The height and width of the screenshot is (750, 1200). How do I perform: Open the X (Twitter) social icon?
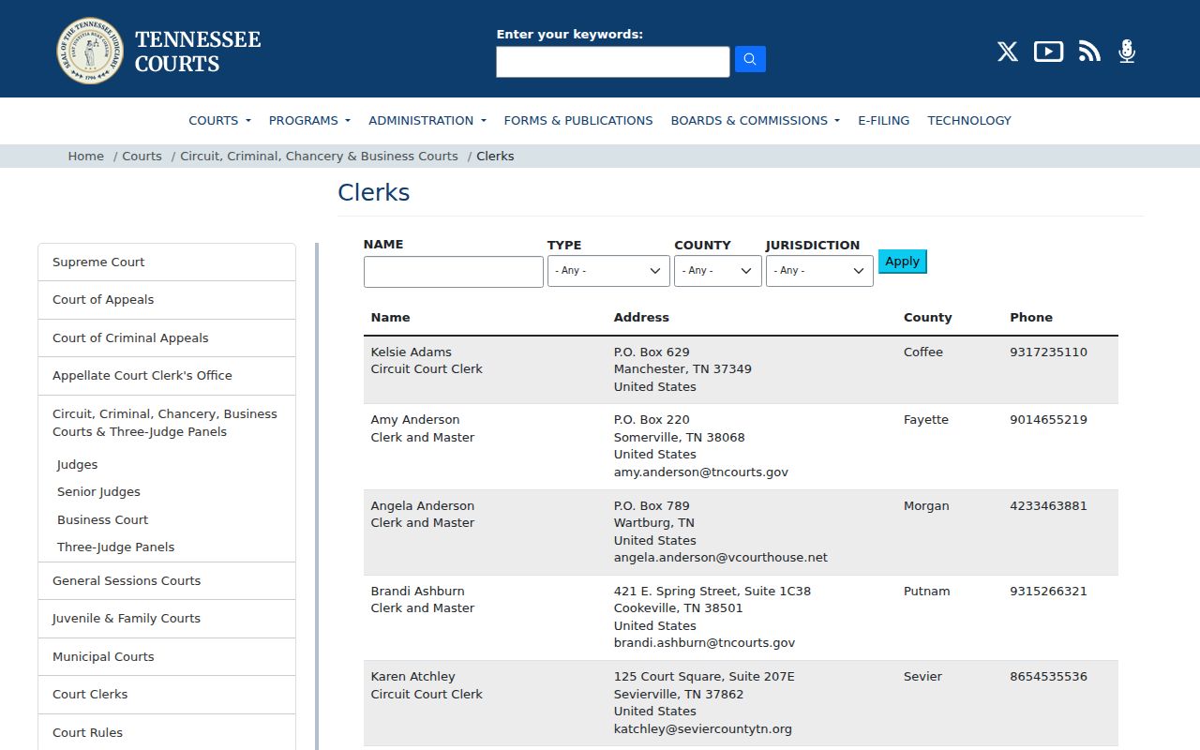click(1008, 52)
